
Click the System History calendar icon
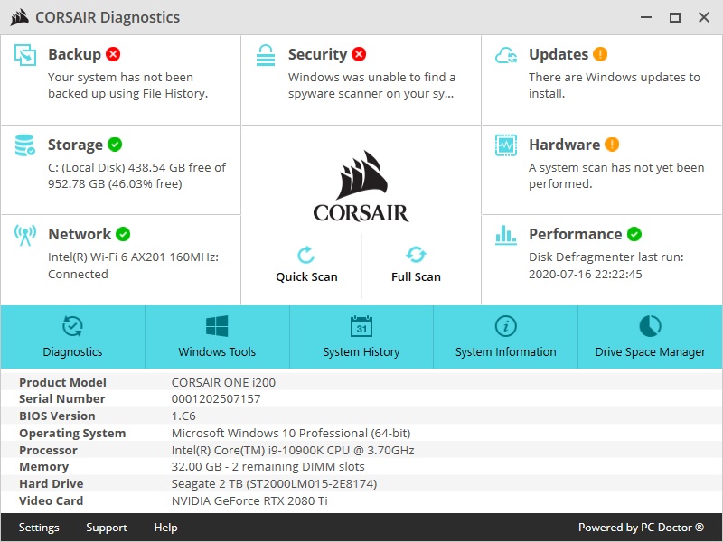(361, 326)
